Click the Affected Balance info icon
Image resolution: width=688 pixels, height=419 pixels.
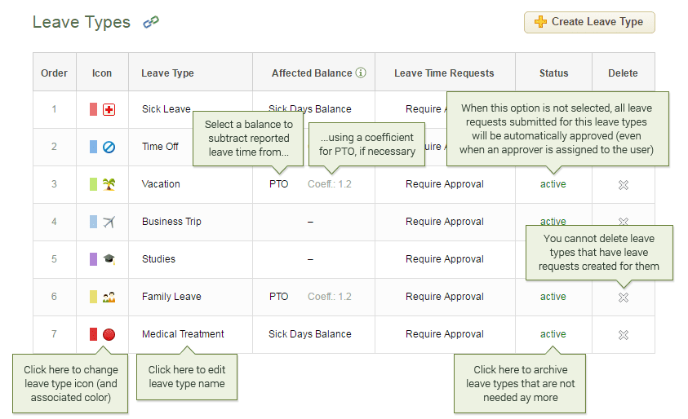pos(361,73)
